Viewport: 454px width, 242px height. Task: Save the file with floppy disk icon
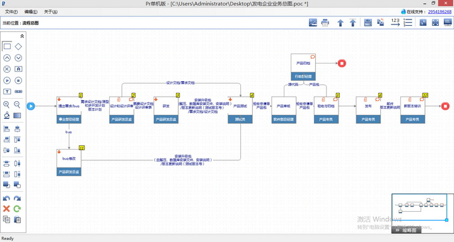tap(368, 23)
